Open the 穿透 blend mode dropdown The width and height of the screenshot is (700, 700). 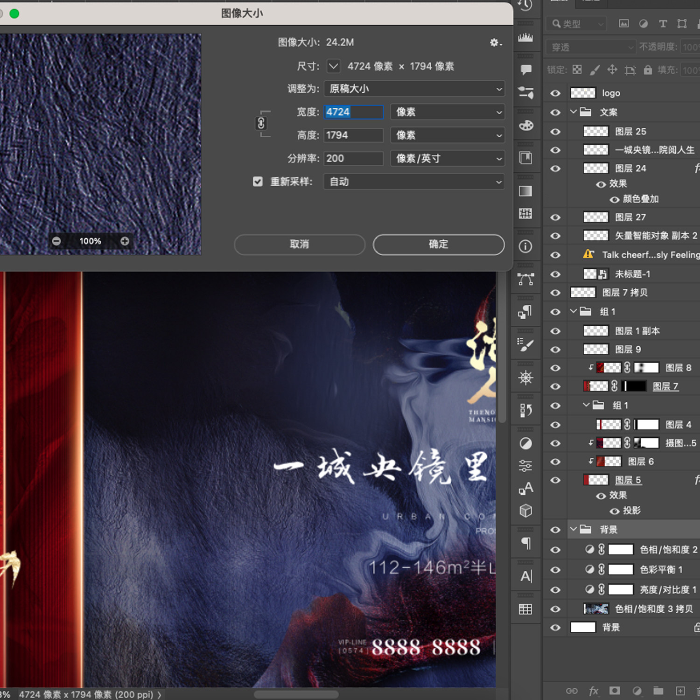(x=591, y=47)
